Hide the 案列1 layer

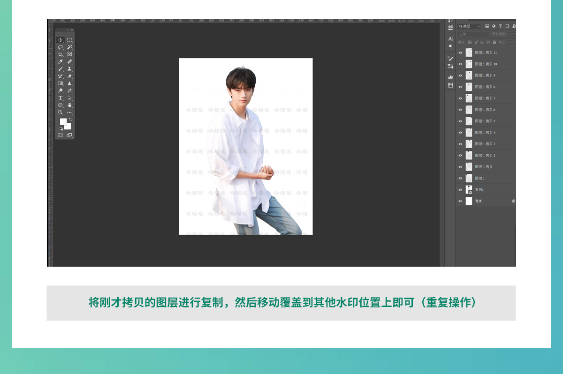coord(460,190)
